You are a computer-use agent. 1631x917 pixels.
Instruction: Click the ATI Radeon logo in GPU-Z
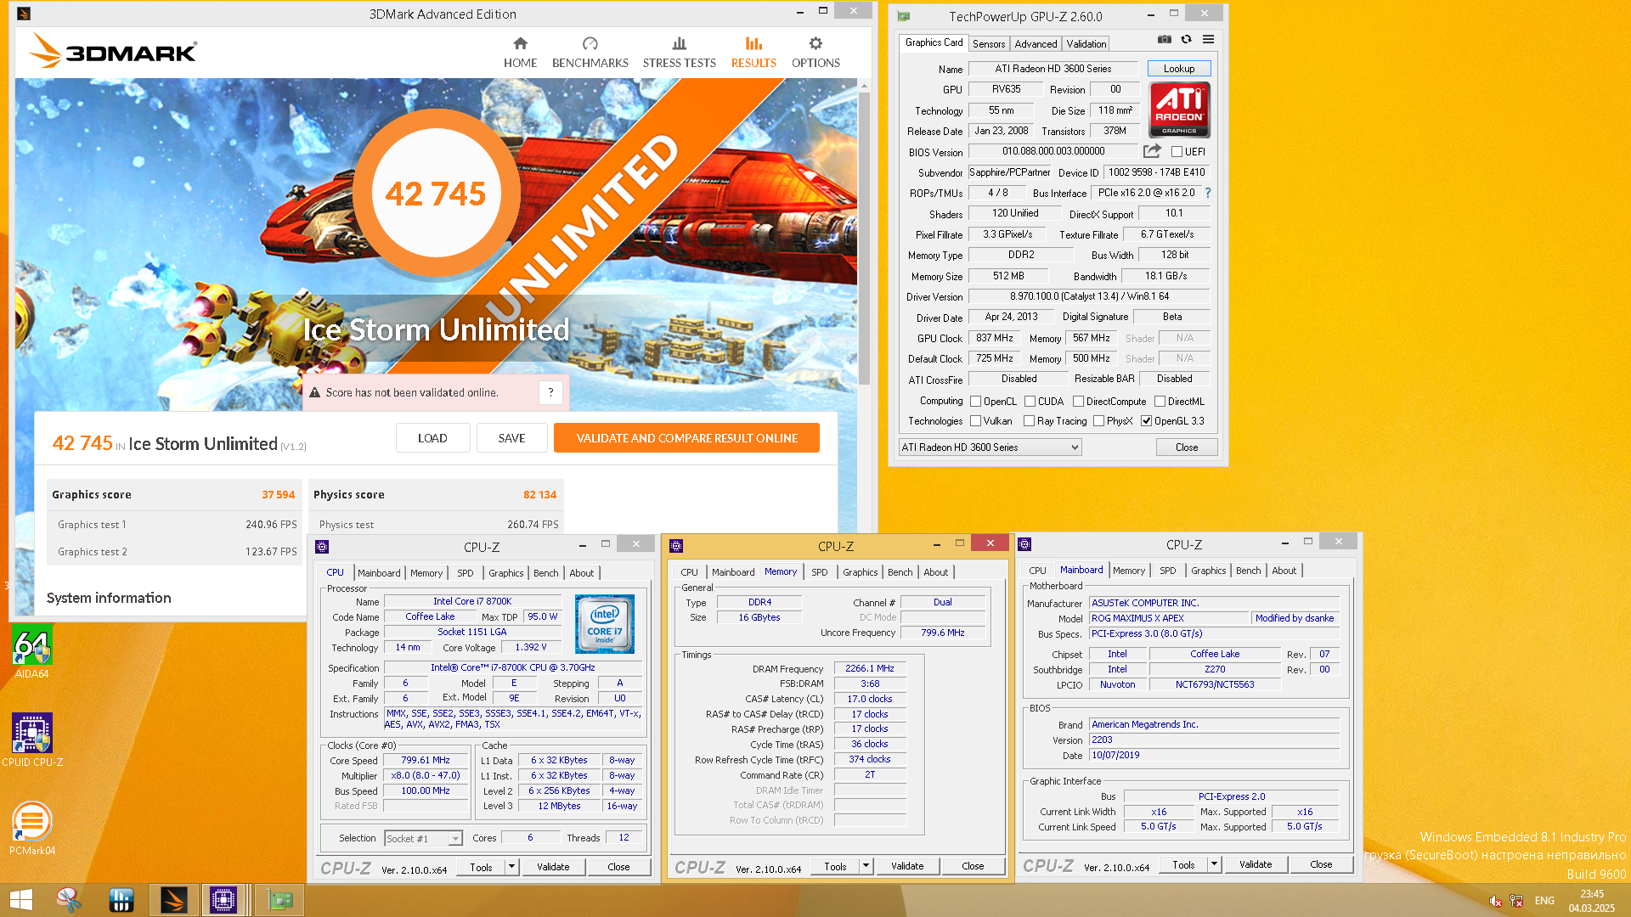pyautogui.click(x=1179, y=110)
